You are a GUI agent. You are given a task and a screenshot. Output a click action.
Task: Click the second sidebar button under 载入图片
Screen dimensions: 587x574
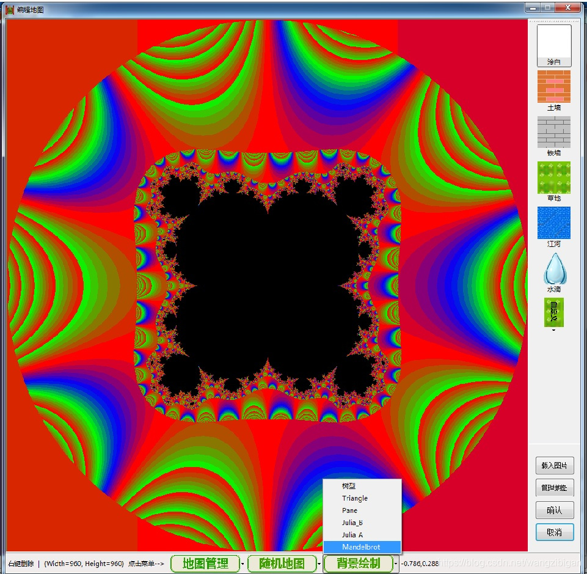point(555,488)
